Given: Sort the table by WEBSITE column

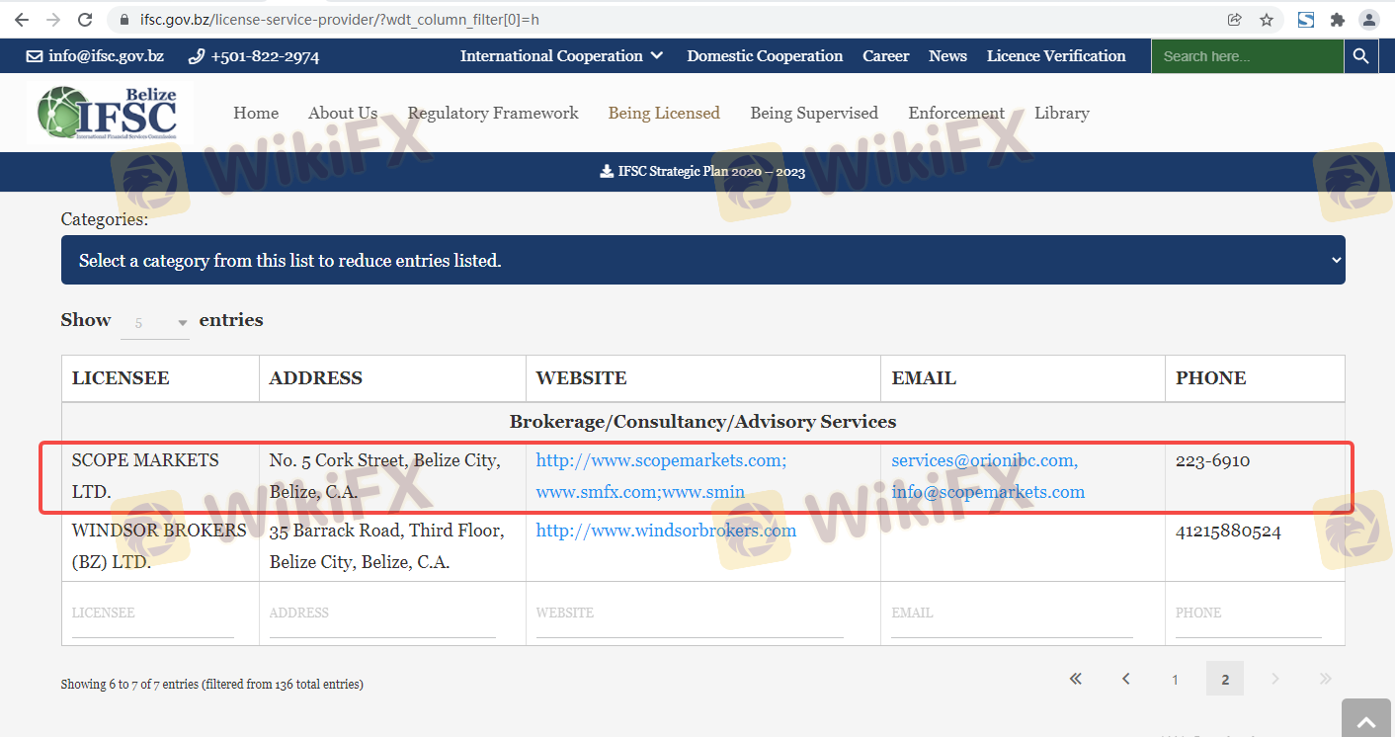Looking at the screenshot, I should point(703,378).
